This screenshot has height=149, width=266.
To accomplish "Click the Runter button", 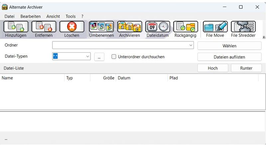I will pyautogui.click(x=246, y=68).
